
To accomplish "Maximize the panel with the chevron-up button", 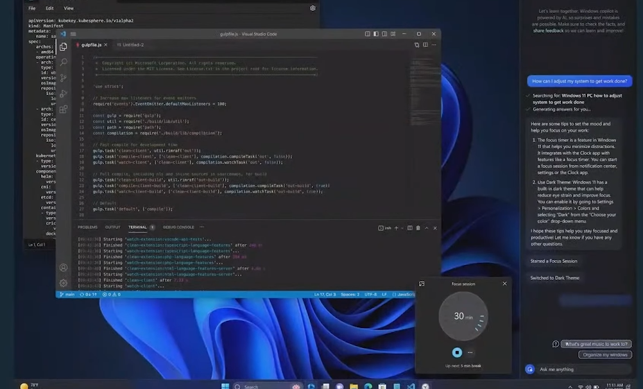I will point(427,228).
